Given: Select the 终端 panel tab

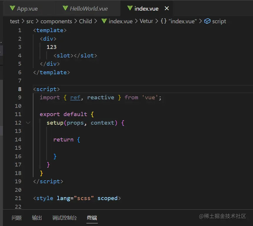Looking at the screenshot, I should click(x=92, y=218).
